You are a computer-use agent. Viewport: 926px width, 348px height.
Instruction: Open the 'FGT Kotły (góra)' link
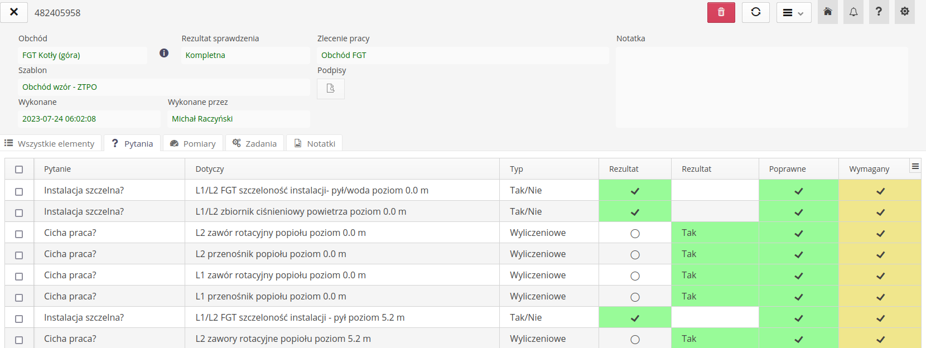[51, 55]
